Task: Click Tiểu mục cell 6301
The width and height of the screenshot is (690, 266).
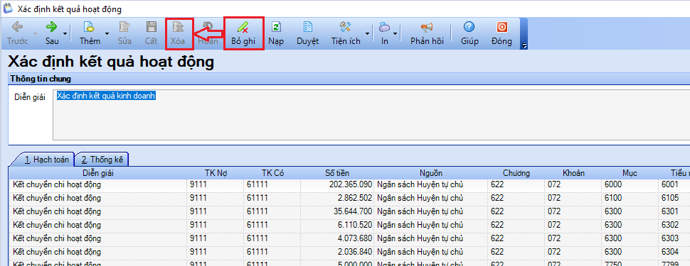Action: pos(674,211)
